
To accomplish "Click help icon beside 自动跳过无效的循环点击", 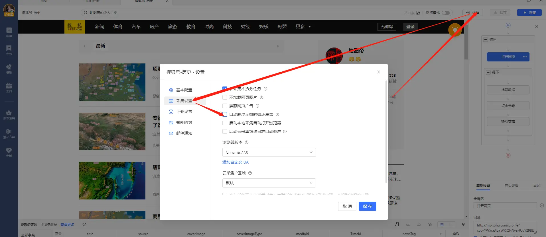I will 277,114.
